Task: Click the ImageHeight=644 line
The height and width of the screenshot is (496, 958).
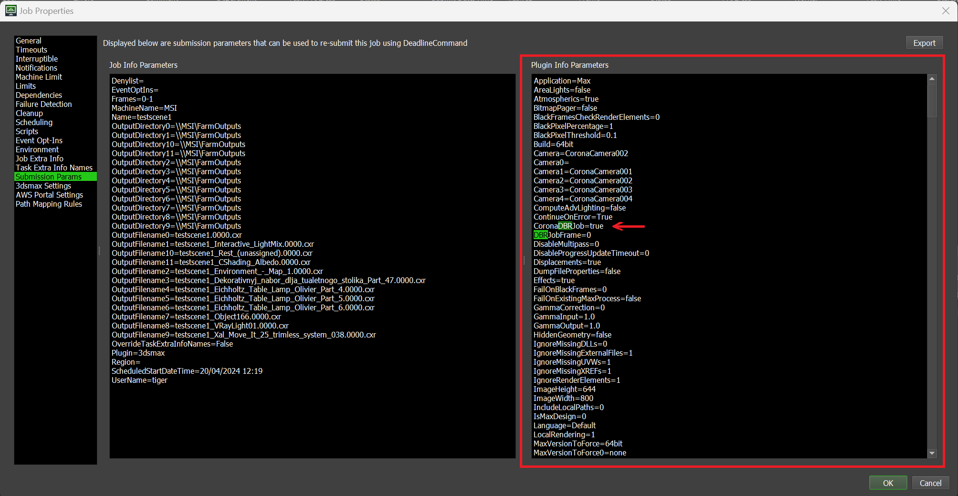Action: click(565, 389)
